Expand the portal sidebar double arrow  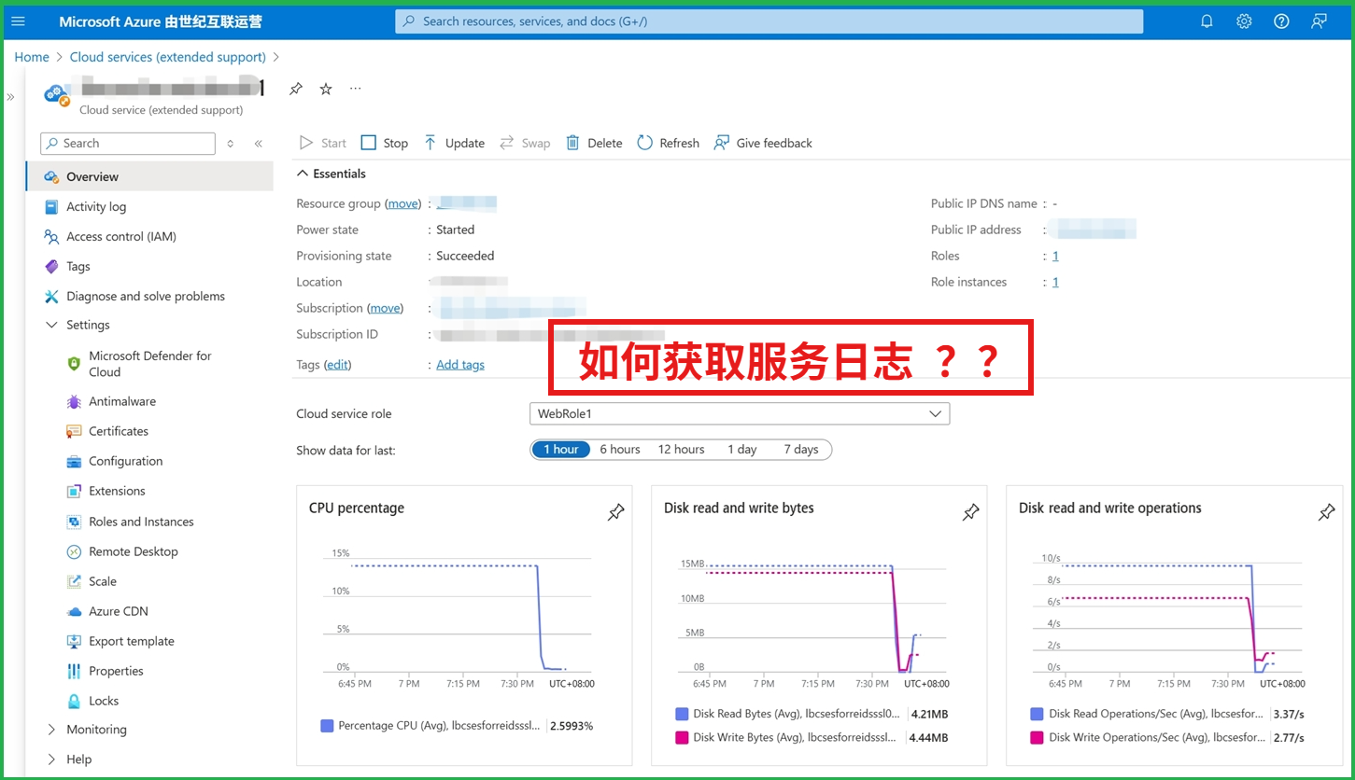pyautogui.click(x=11, y=96)
